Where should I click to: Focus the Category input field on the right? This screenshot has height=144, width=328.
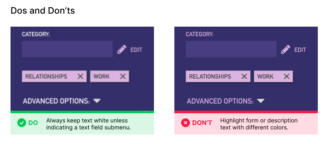click(x=231, y=49)
